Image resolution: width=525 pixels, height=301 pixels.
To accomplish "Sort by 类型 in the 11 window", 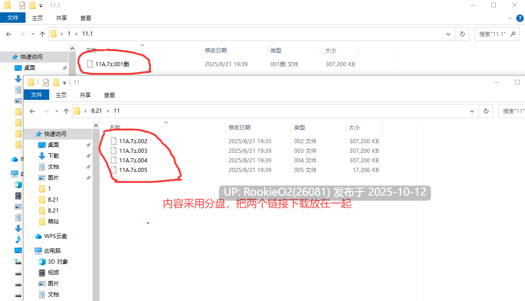I will coord(300,127).
